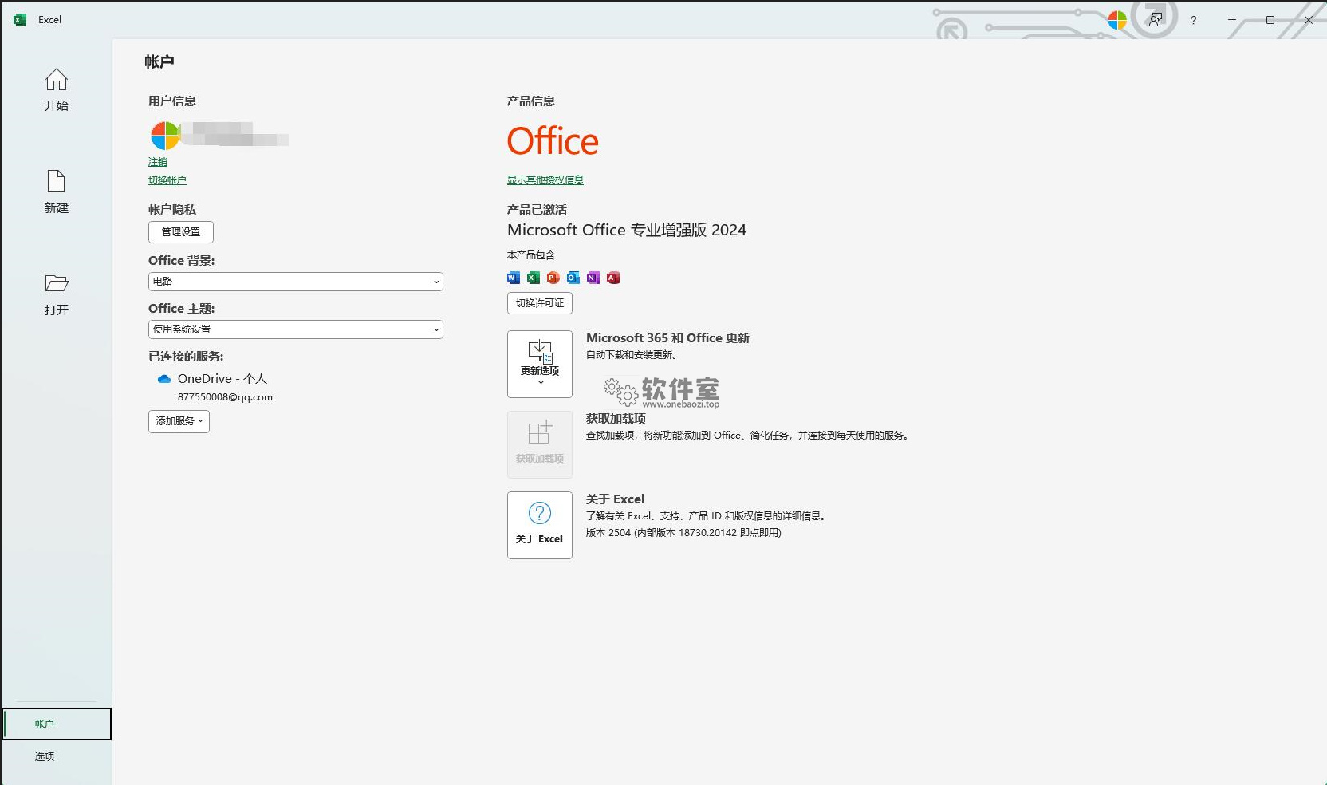Click the 关于 Excel button
This screenshot has width=1327, height=785.
pos(540,525)
